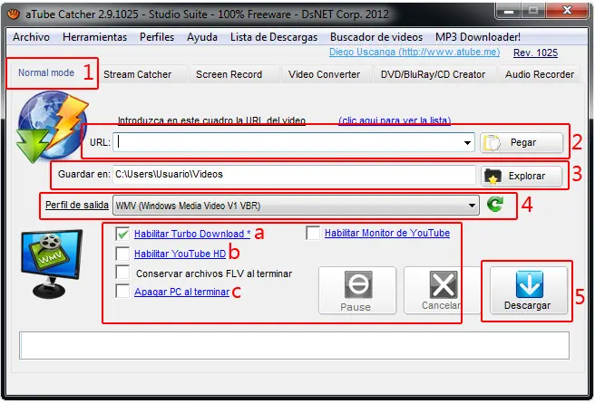Open the Perfiles menu
This screenshot has width=595, height=403.
157,37
